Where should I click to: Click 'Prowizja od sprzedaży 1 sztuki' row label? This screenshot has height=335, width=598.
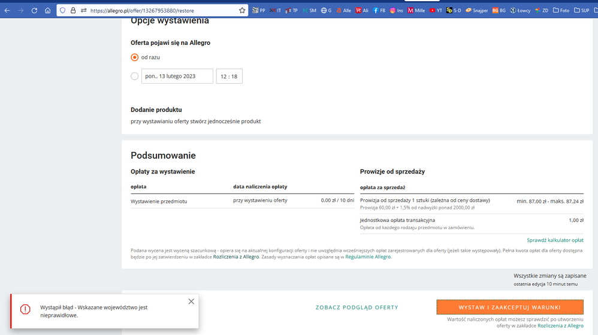click(x=425, y=200)
